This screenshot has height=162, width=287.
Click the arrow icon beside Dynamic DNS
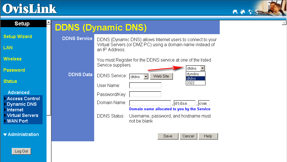coord(5,104)
